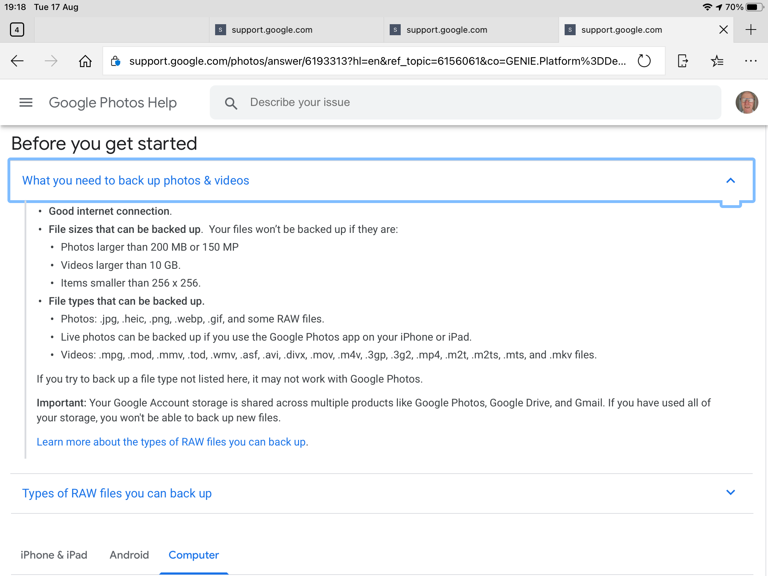Click the 'Describe your issue' search field
This screenshot has width=768, height=576.
click(462, 102)
